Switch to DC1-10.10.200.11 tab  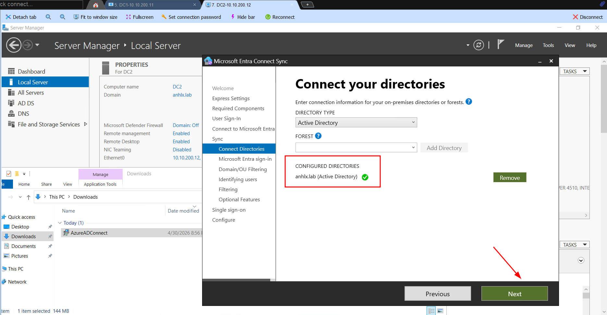coord(152,5)
